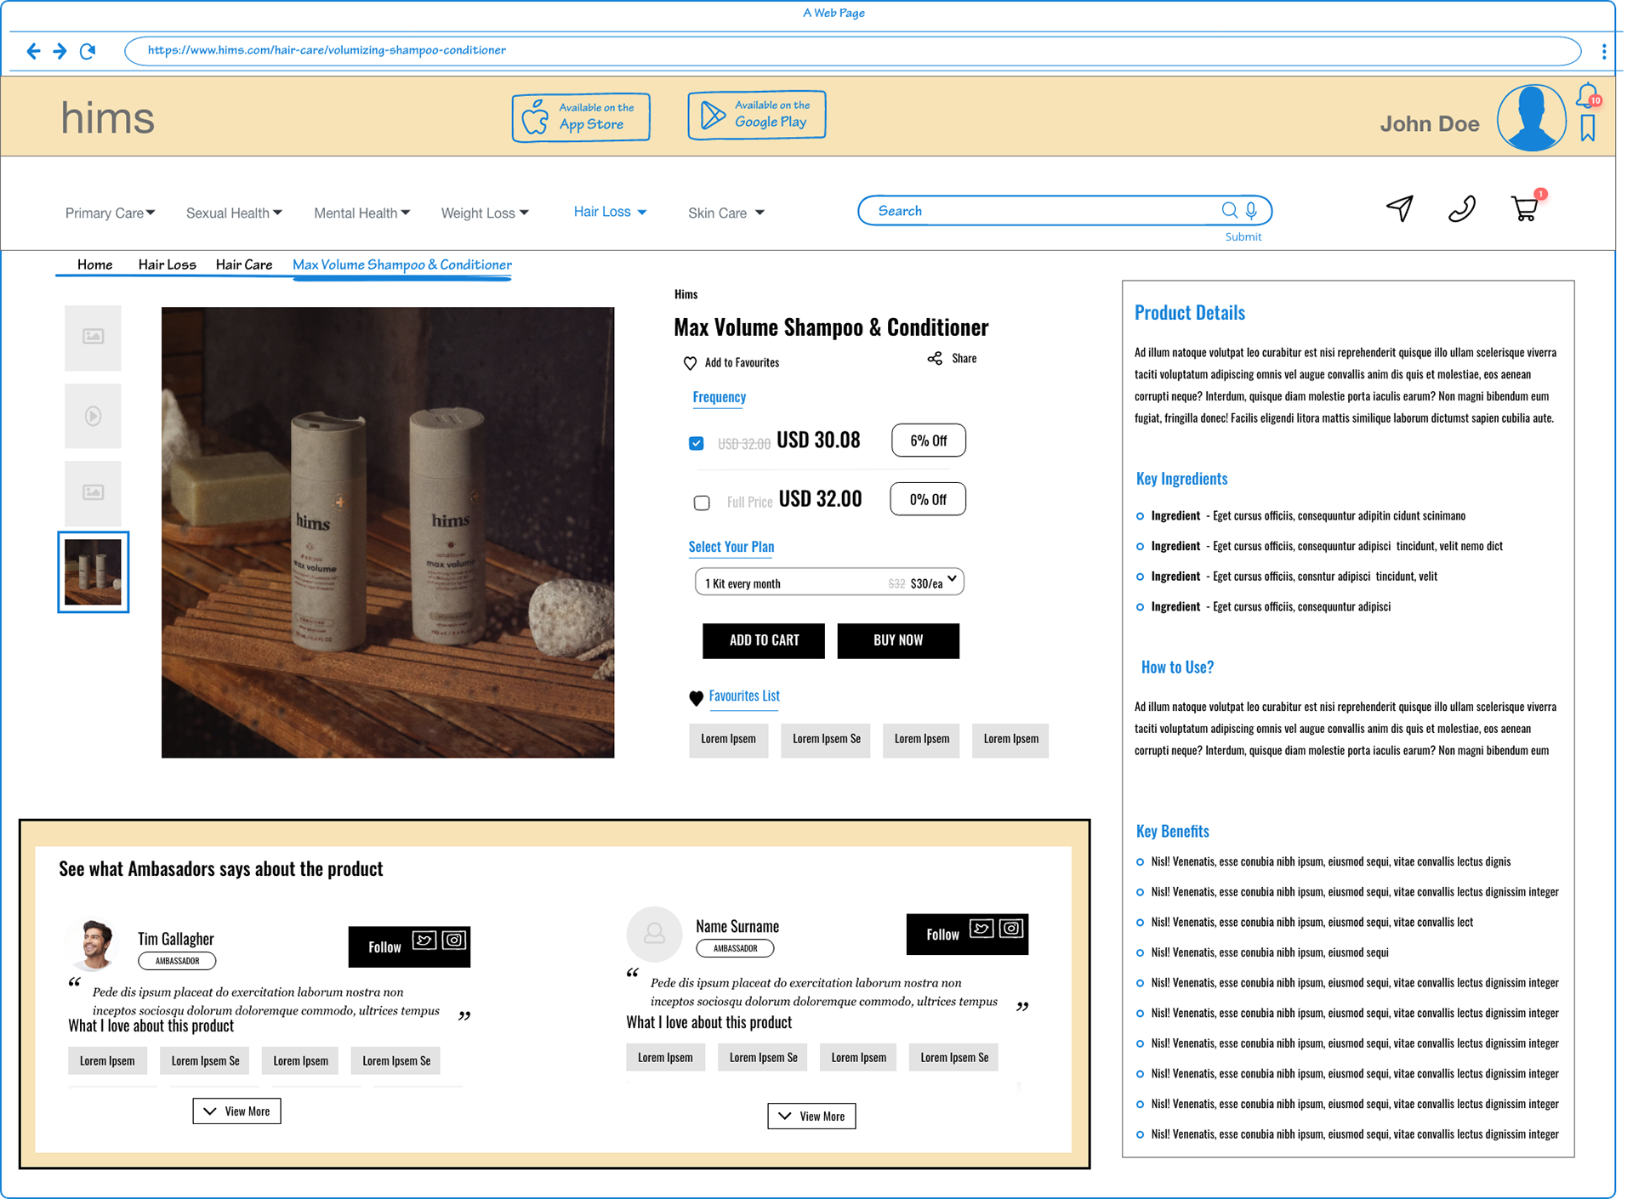Expand the Mental Health menu
Viewport: 1633px width, 1199px height.
[x=361, y=213]
